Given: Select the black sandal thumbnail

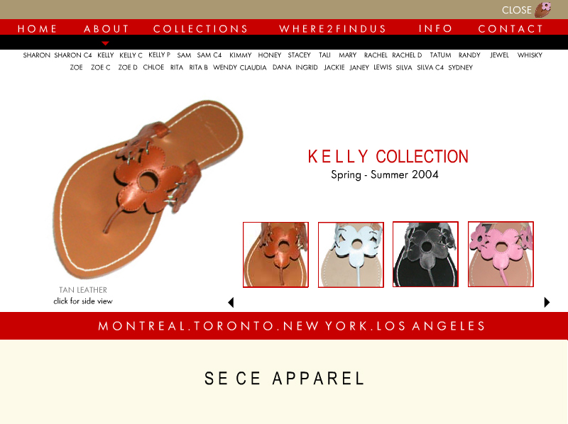Looking at the screenshot, I should coord(425,255).
